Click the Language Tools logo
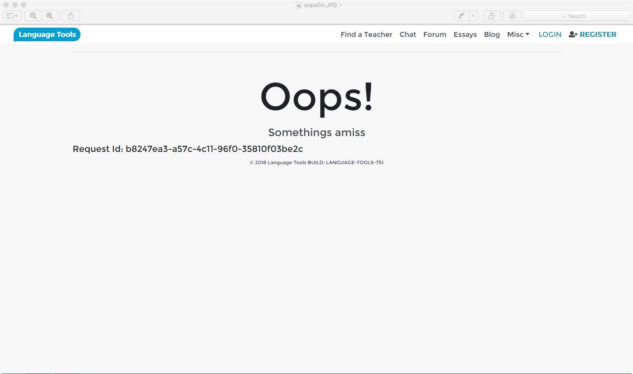This screenshot has height=374, width=633. (47, 35)
